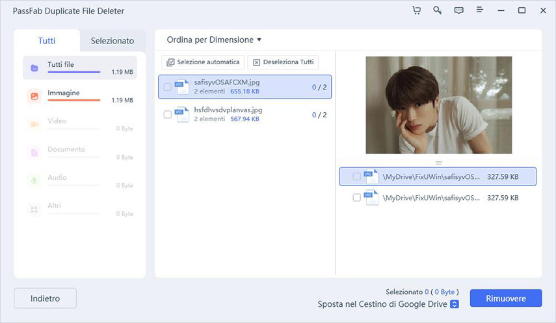Expand the Ordina per Dimensione dropdown
This screenshot has width=556, height=323.
tap(214, 40)
